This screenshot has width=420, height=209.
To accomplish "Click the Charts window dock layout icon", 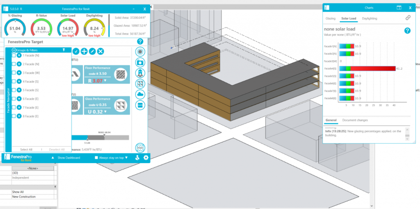I will (399, 8).
